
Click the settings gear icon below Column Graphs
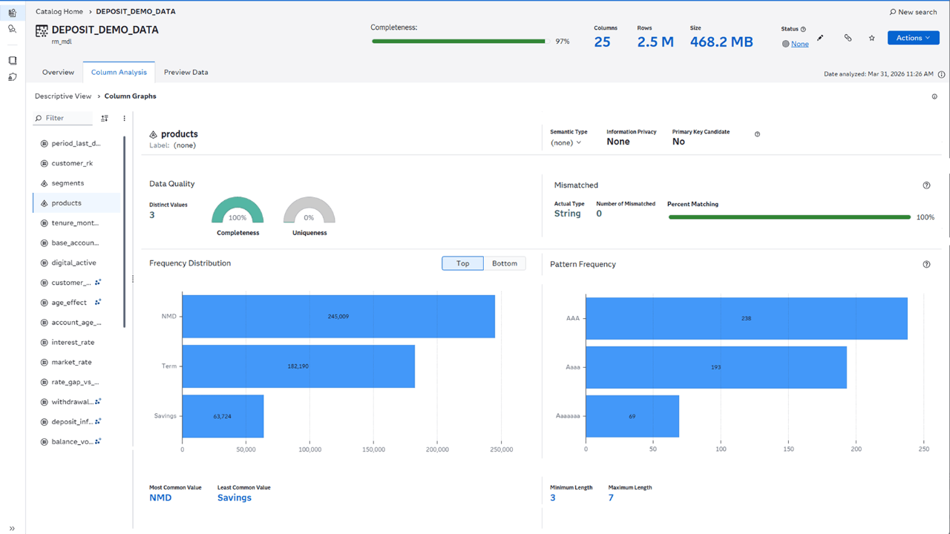point(934,96)
